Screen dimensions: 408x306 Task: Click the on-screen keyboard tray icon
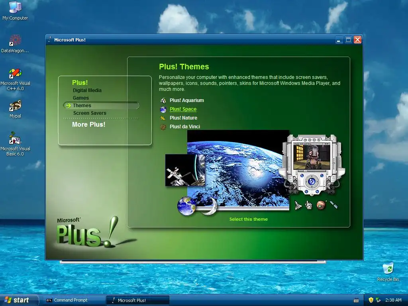click(x=356, y=300)
